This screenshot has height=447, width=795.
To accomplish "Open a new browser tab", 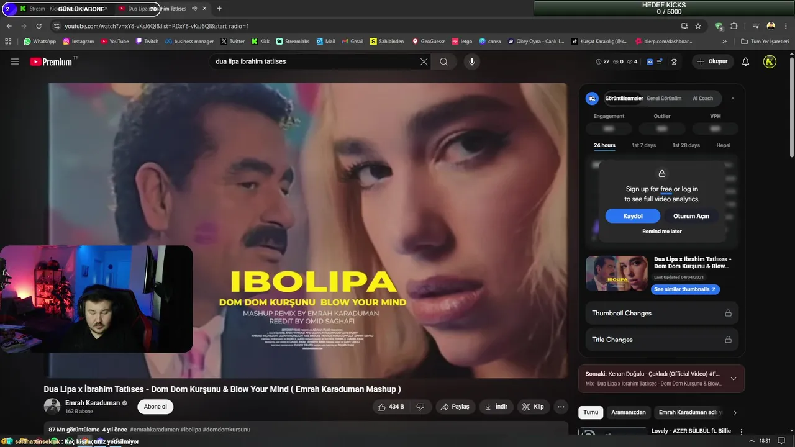I will coord(219,9).
